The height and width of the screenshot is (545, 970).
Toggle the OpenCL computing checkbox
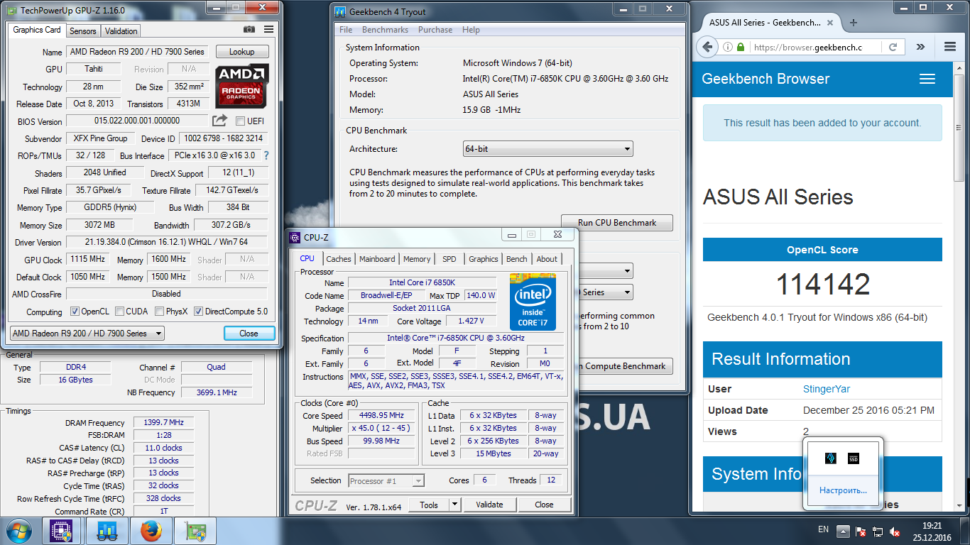click(75, 312)
